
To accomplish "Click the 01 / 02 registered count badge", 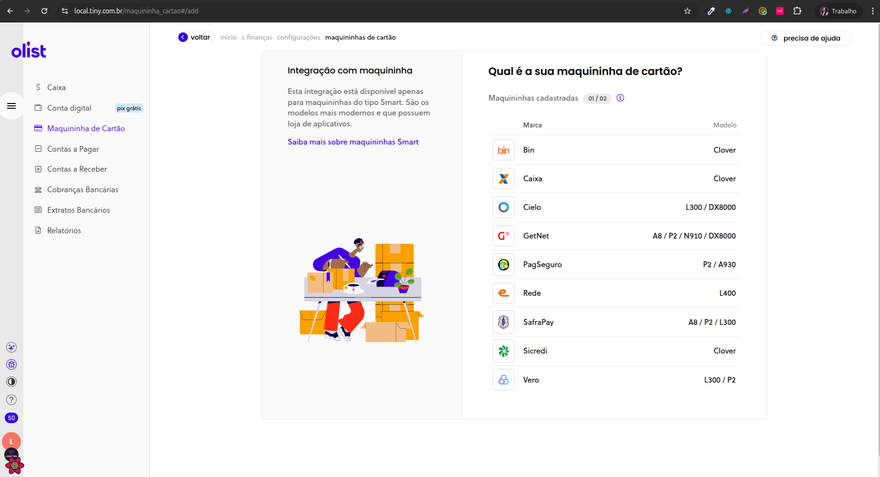I will click(597, 98).
